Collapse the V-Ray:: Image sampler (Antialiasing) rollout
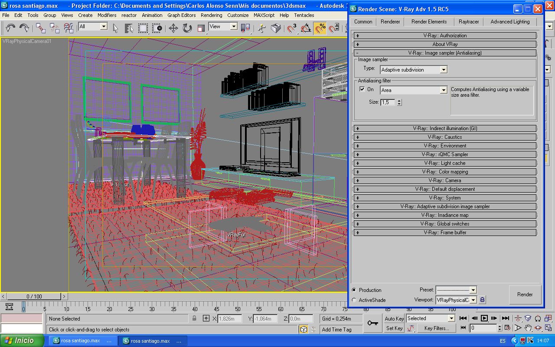The height and width of the screenshot is (347, 555). pos(445,53)
